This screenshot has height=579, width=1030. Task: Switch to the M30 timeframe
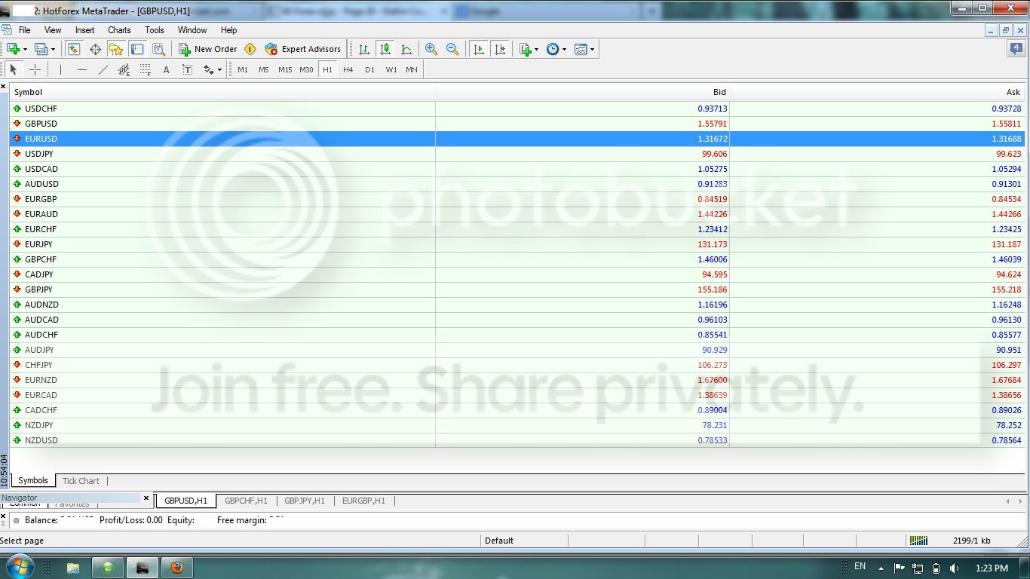pyautogui.click(x=306, y=69)
